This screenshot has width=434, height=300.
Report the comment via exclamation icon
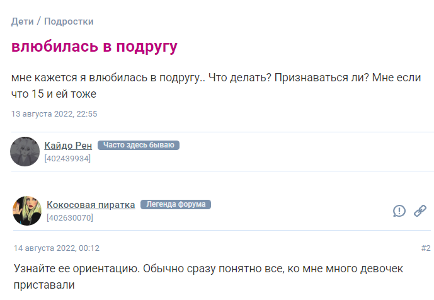pyautogui.click(x=399, y=211)
